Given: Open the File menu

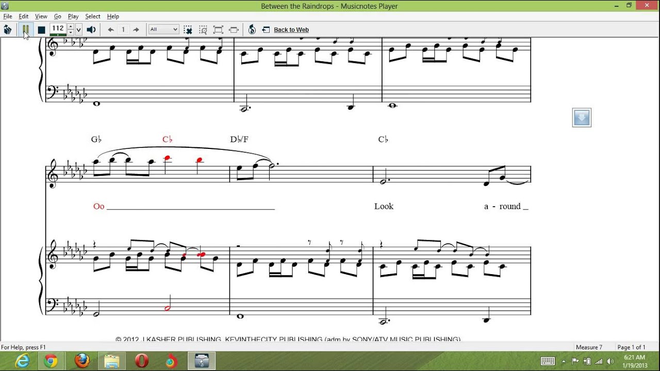Looking at the screenshot, I should 8,16.
